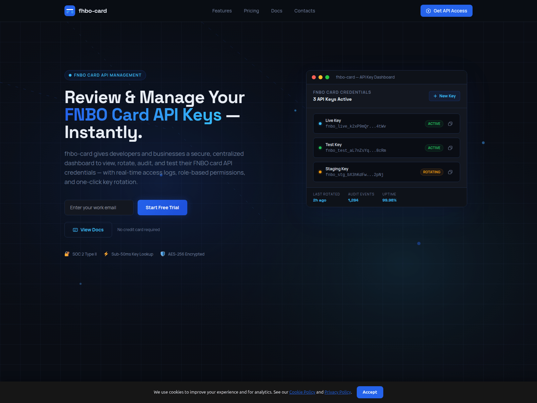Viewport: 537px width, 403px height.
Task: Click the 1,284 audit events value
Action: [x=353, y=200]
